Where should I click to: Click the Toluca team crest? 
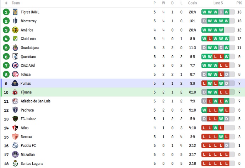15,74
